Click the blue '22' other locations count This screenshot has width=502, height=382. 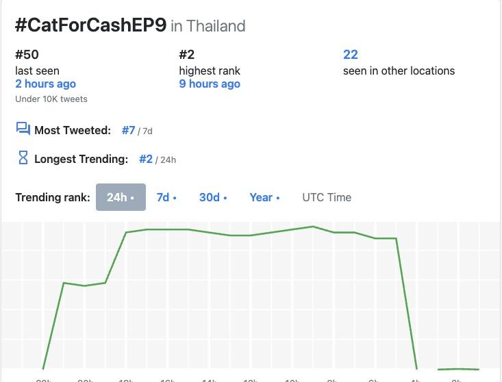[x=351, y=55]
